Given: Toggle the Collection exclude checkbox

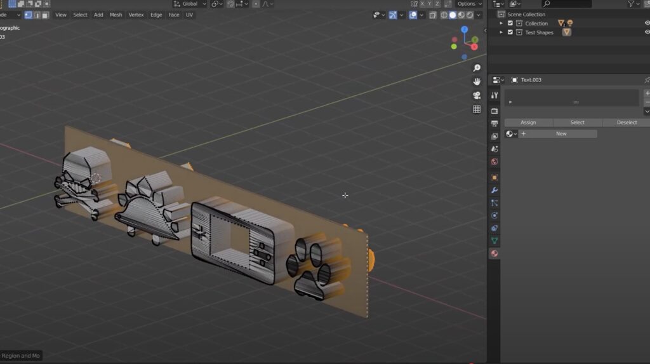Looking at the screenshot, I should click(510, 24).
